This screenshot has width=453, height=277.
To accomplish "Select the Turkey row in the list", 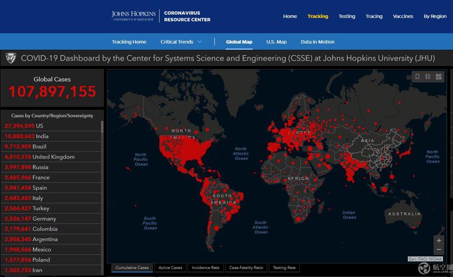I will pos(51,208).
